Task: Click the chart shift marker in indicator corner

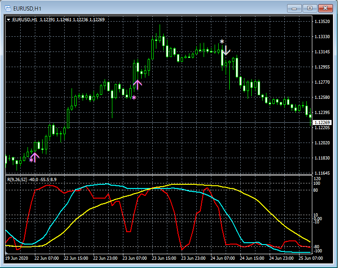Action: pyautogui.click(x=6, y=252)
